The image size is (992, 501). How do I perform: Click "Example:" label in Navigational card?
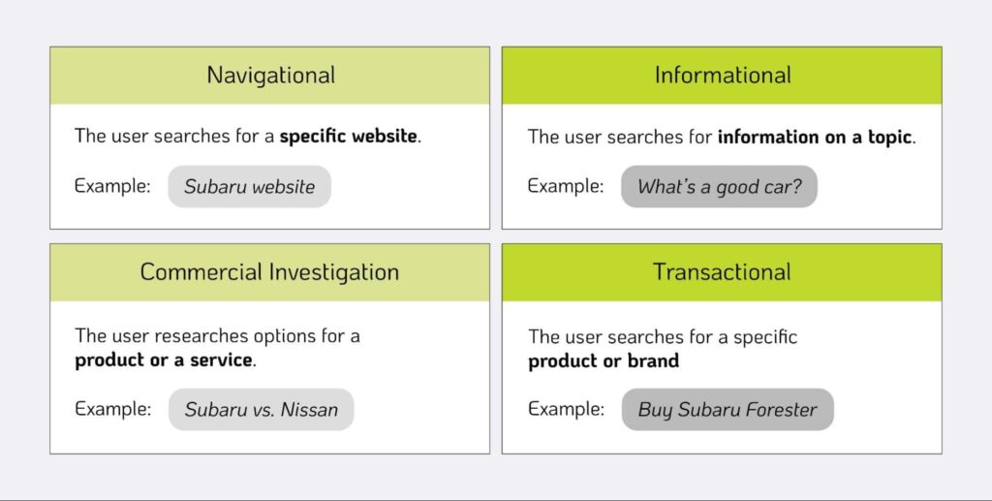tap(112, 186)
